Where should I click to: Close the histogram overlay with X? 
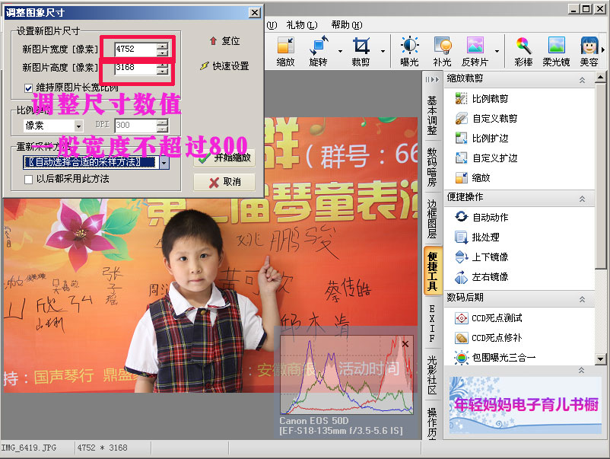[x=405, y=344]
